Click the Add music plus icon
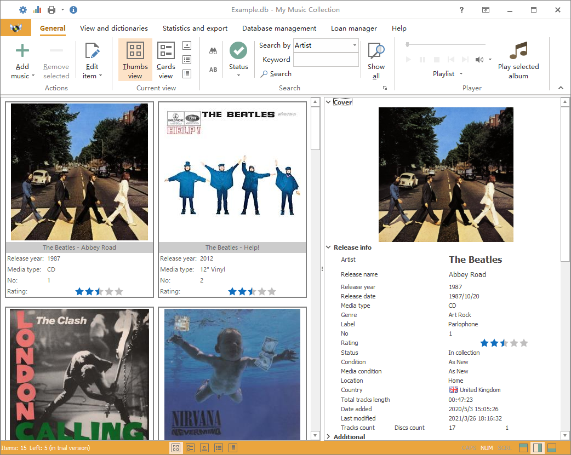The image size is (571, 455). point(22,51)
